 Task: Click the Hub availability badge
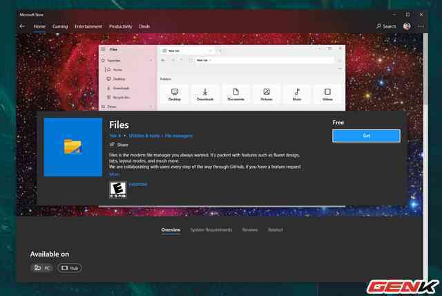(70, 268)
